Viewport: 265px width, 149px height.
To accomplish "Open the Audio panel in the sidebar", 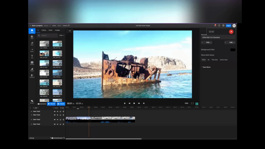I will pos(32,44).
